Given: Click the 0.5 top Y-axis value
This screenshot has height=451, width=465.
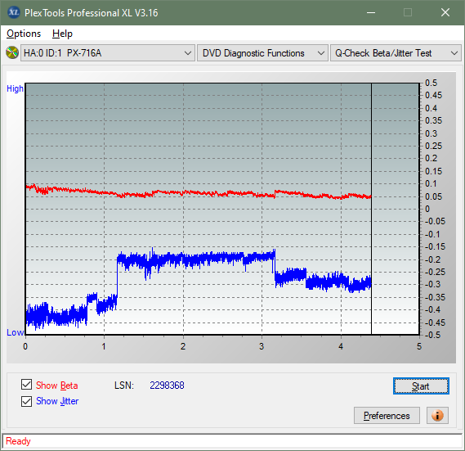Looking at the screenshot, I should 431,83.
